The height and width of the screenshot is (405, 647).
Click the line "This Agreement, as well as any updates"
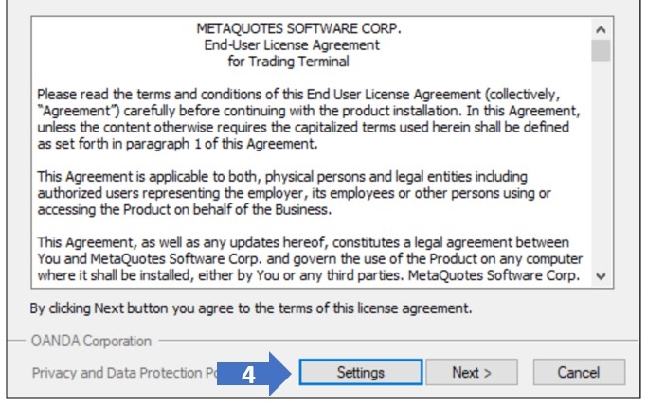(x=303, y=242)
